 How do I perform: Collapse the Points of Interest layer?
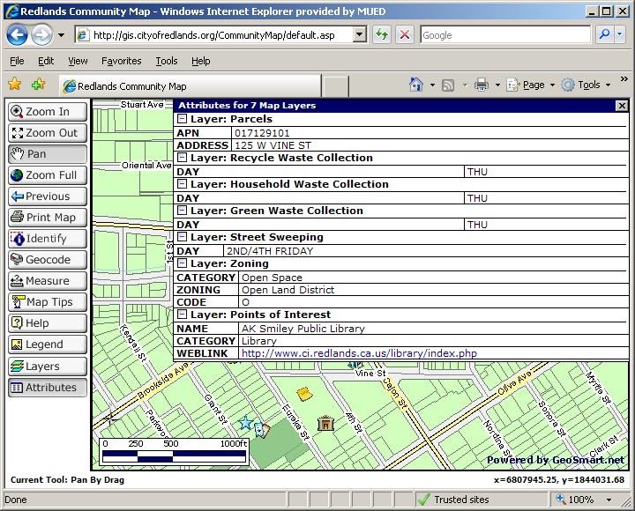[x=183, y=315]
